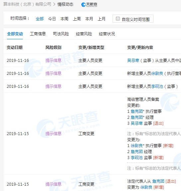
Task: Click the 天眼查 logo icon
Action: point(89,5)
